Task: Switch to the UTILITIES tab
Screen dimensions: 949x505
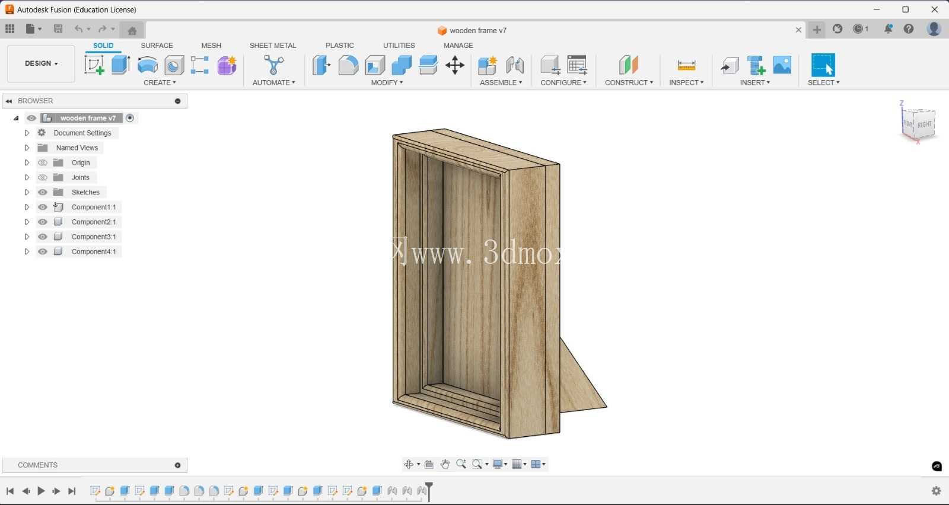Action: click(399, 46)
